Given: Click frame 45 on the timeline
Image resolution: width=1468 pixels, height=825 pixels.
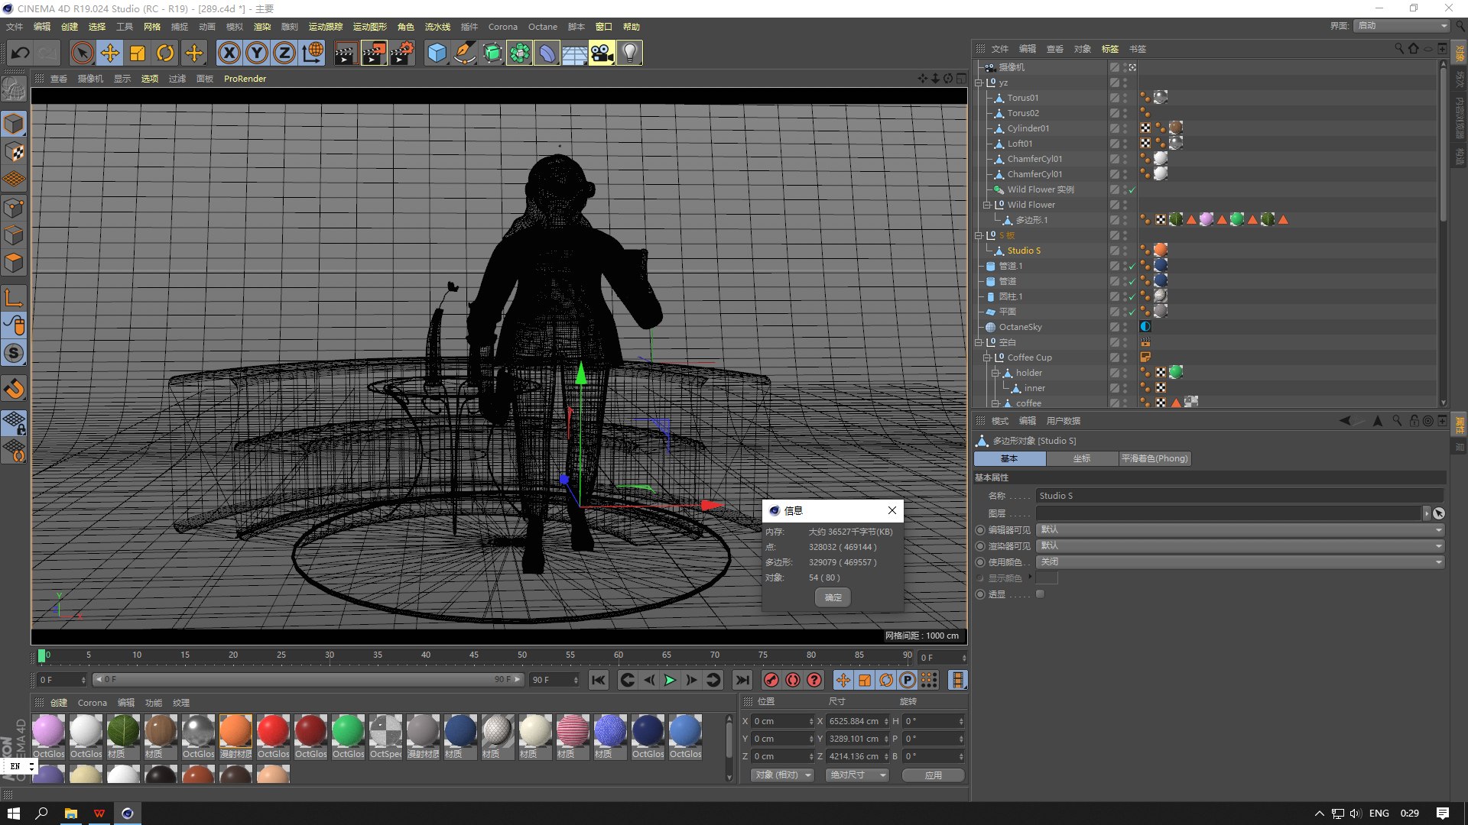Looking at the screenshot, I should (474, 655).
